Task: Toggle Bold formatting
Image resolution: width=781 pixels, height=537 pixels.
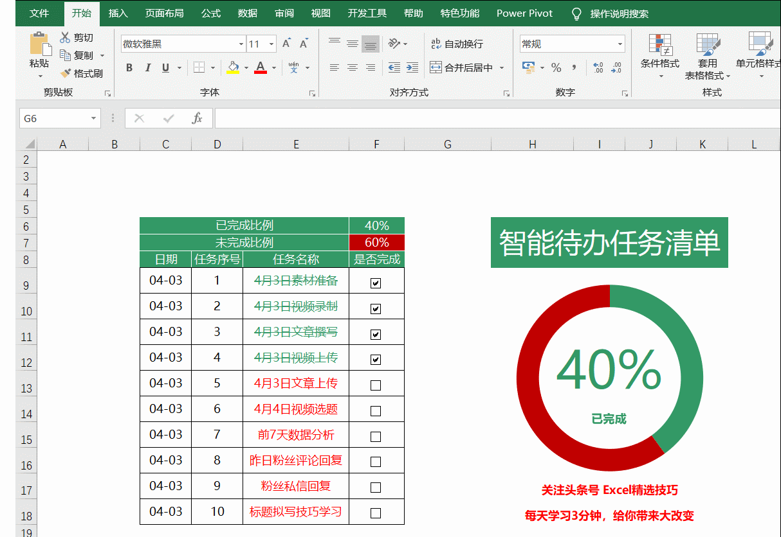Action: [129, 67]
